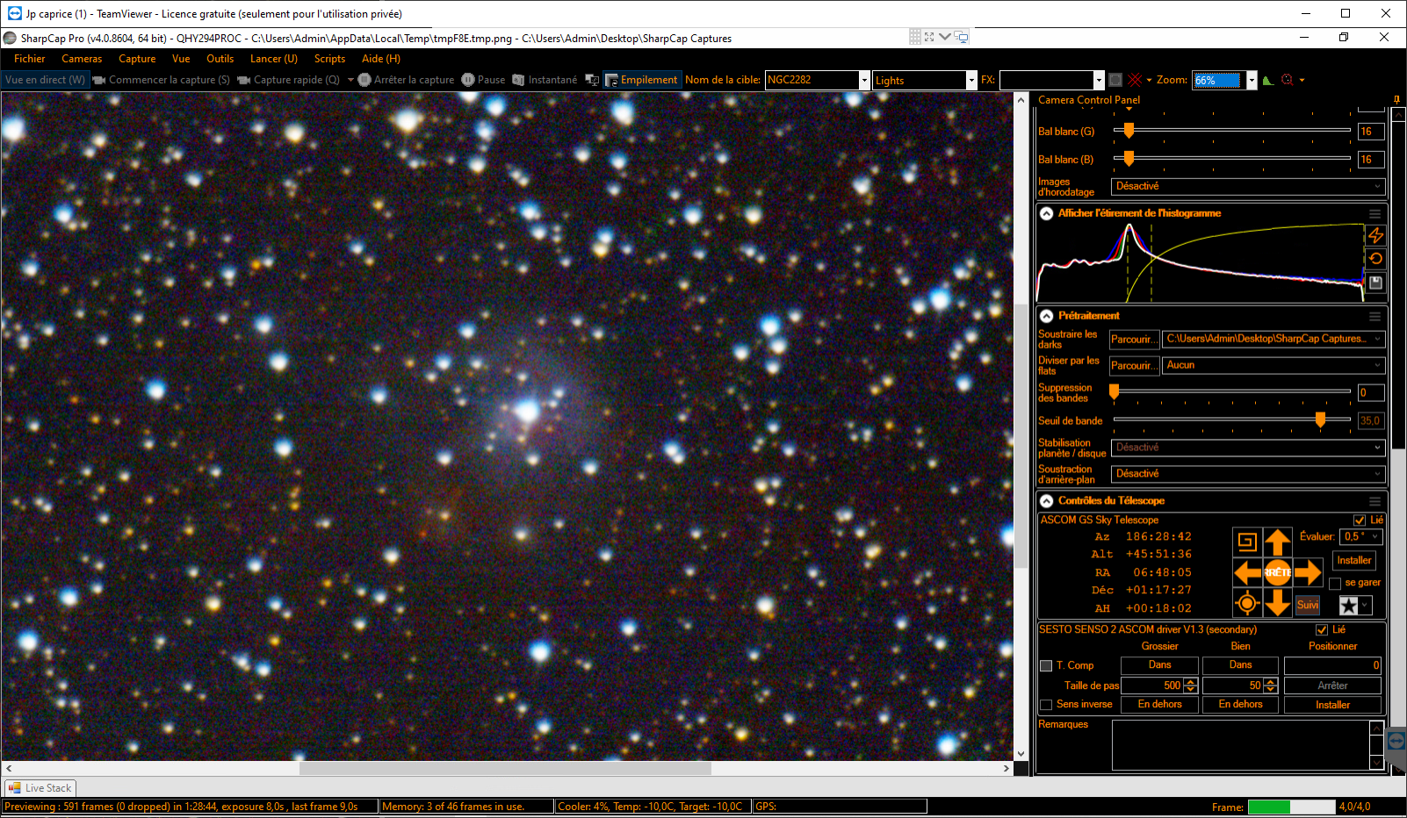Image resolution: width=1407 pixels, height=818 pixels.
Task: Open the Images d'horodatage dropdown
Action: click(1248, 187)
